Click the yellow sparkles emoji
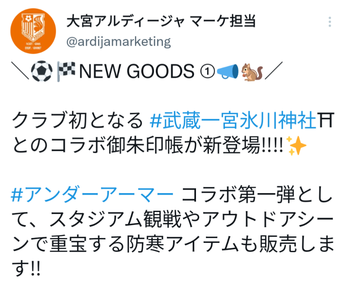 click(296, 145)
